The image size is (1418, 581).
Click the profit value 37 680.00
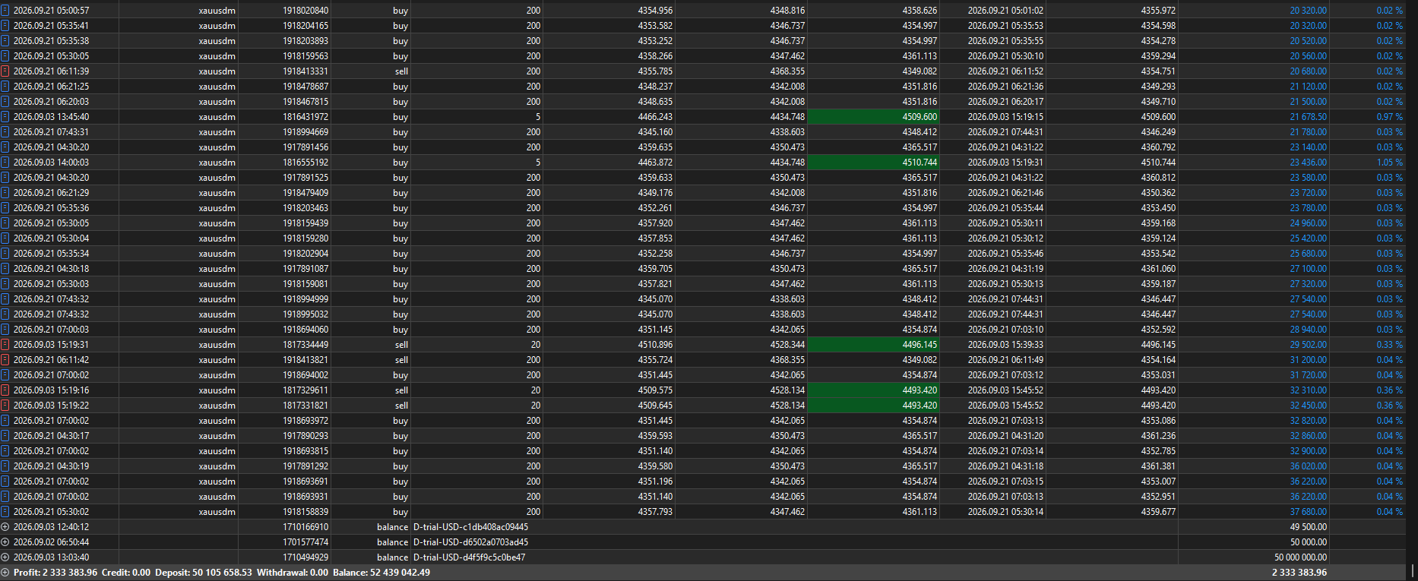(x=1308, y=511)
